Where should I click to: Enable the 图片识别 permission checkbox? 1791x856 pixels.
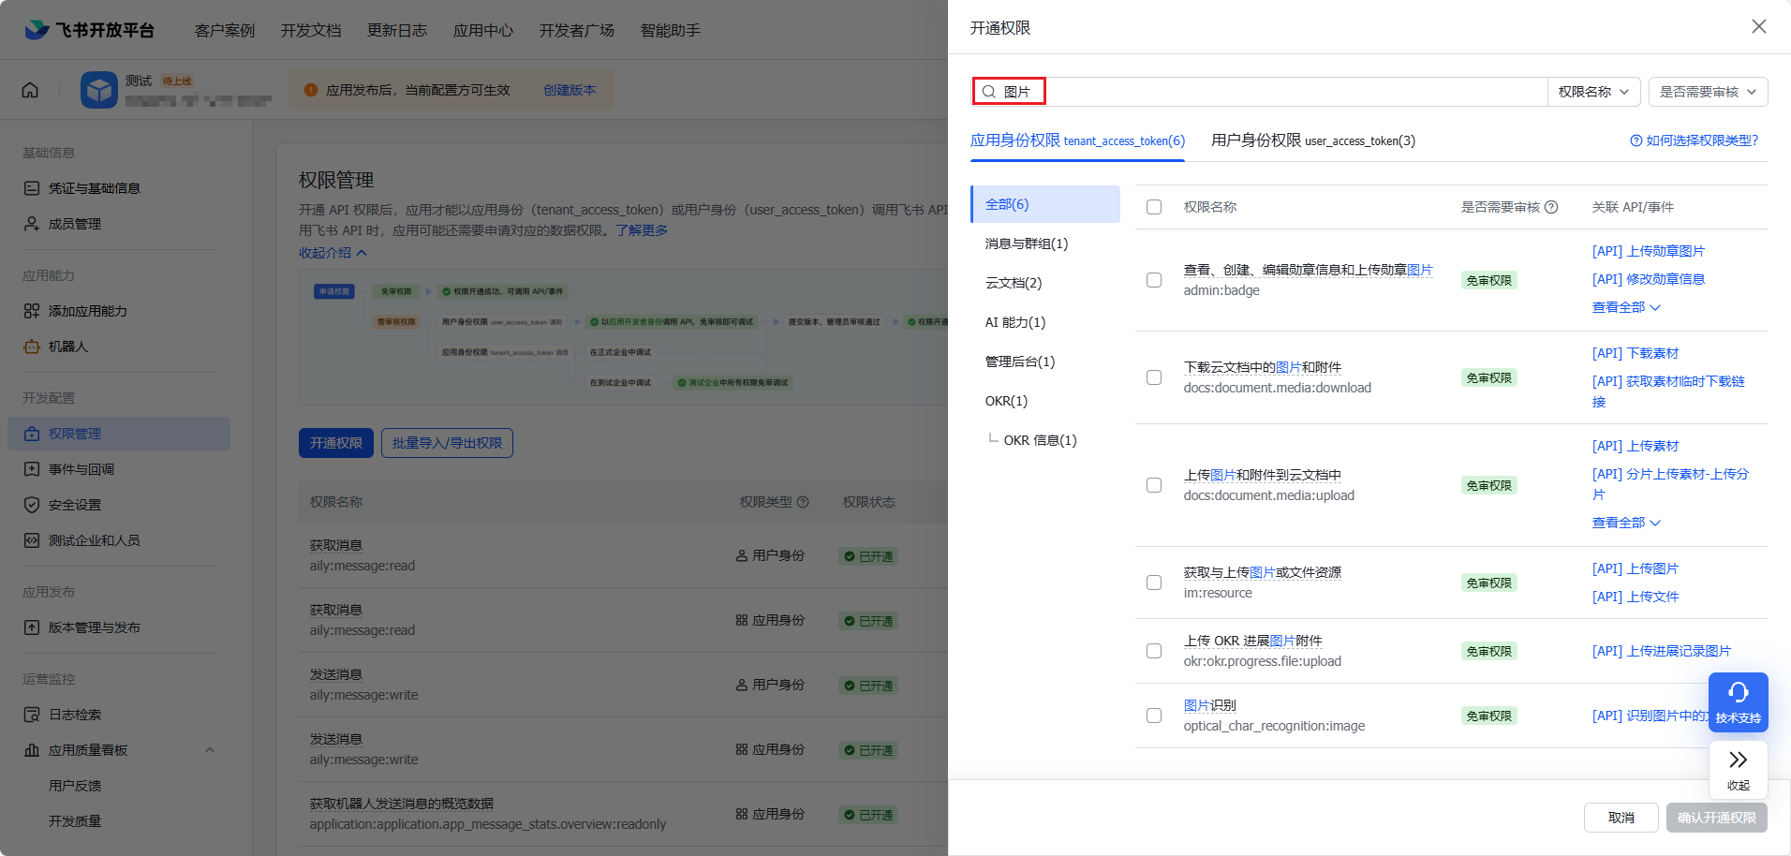click(1153, 715)
